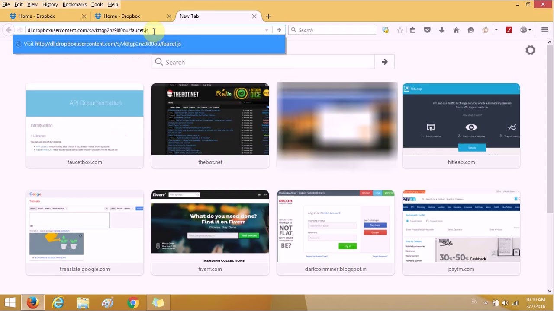Close the first Home - Dropbox tab

[84, 16]
